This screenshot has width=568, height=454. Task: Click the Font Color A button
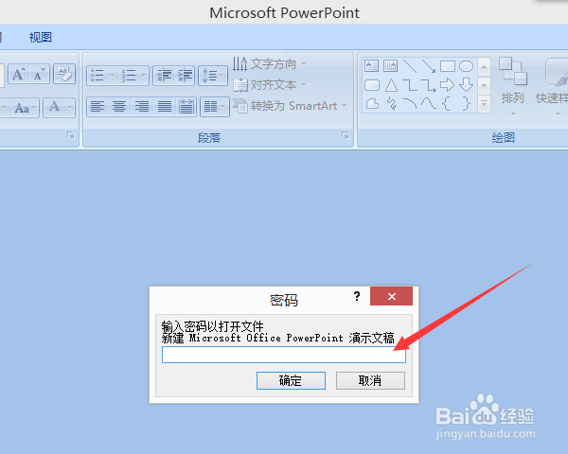click(x=54, y=108)
